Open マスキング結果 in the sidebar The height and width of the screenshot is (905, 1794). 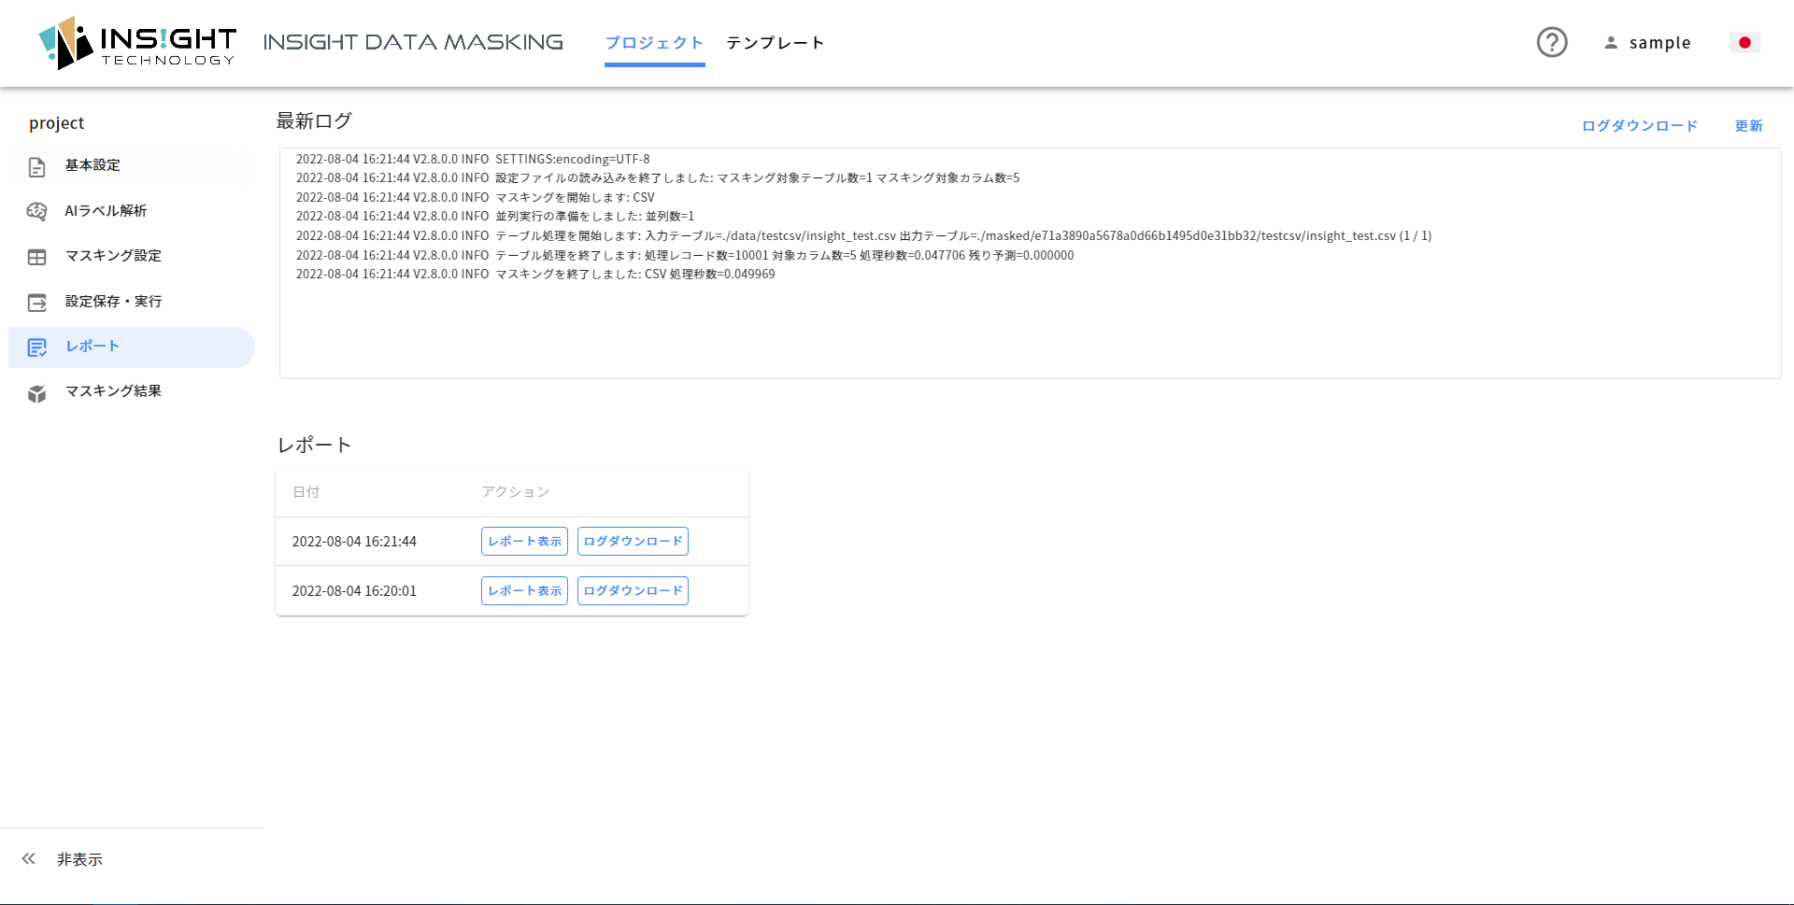point(131,391)
